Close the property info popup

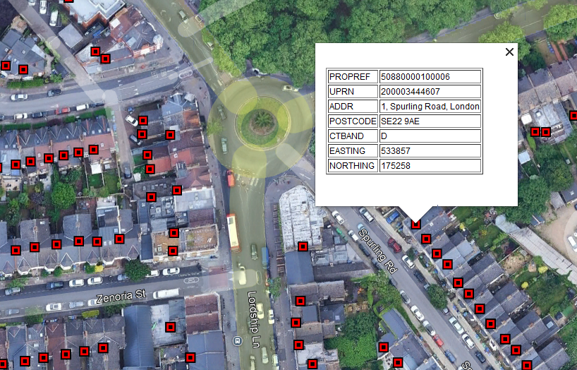pos(509,52)
